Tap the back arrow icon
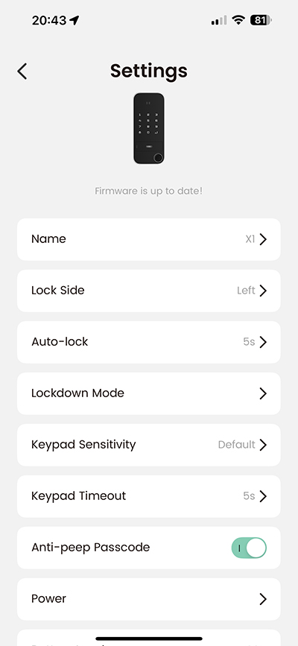Image resolution: width=298 pixels, height=646 pixels. (22, 72)
